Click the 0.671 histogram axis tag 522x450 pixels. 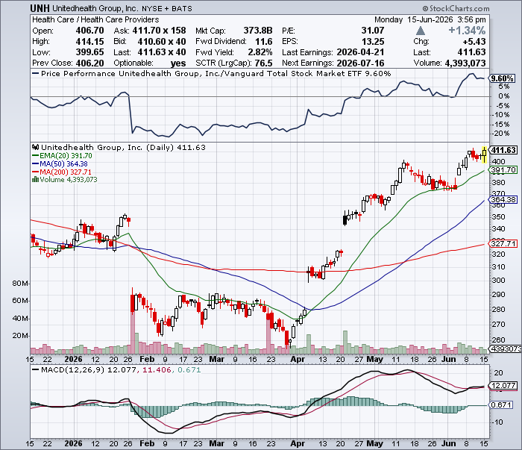point(501,404)
